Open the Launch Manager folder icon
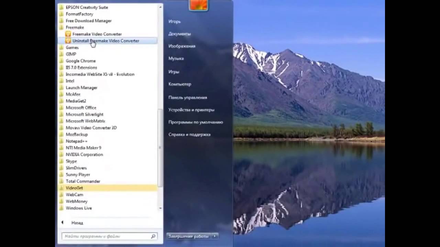The image size is (440, 247). click(x=61, y=87)
